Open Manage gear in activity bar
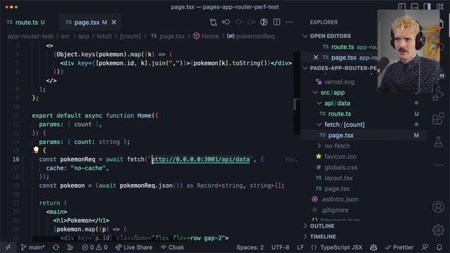The width and height of the screenshot is (450, 253). pyautogui.click(x=438, y=230)
